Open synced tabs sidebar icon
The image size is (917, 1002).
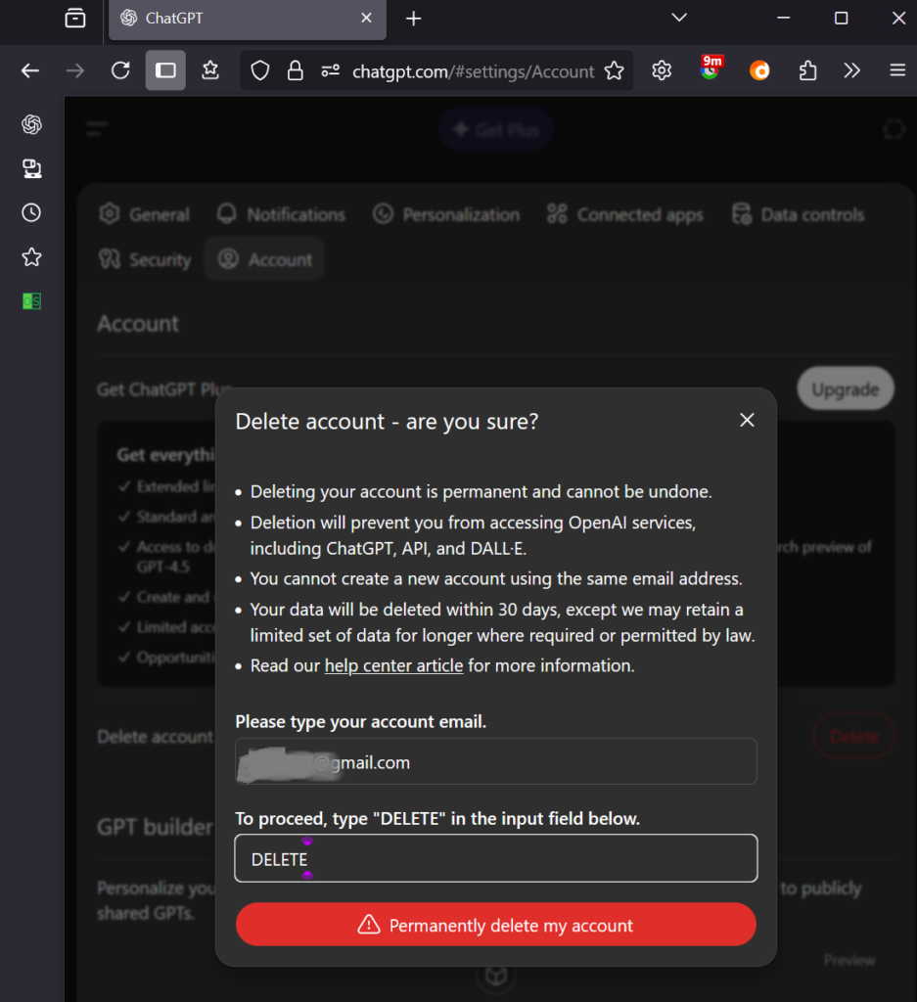pos(31,168)
